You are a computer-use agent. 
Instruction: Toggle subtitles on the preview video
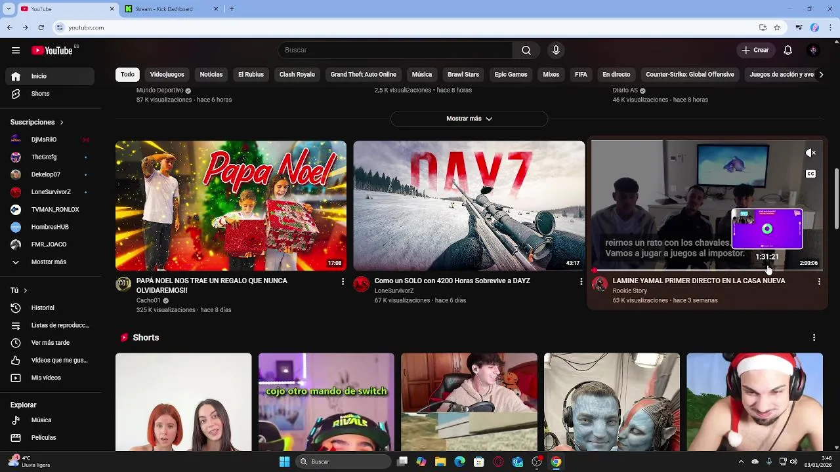(x=811, y=174)
